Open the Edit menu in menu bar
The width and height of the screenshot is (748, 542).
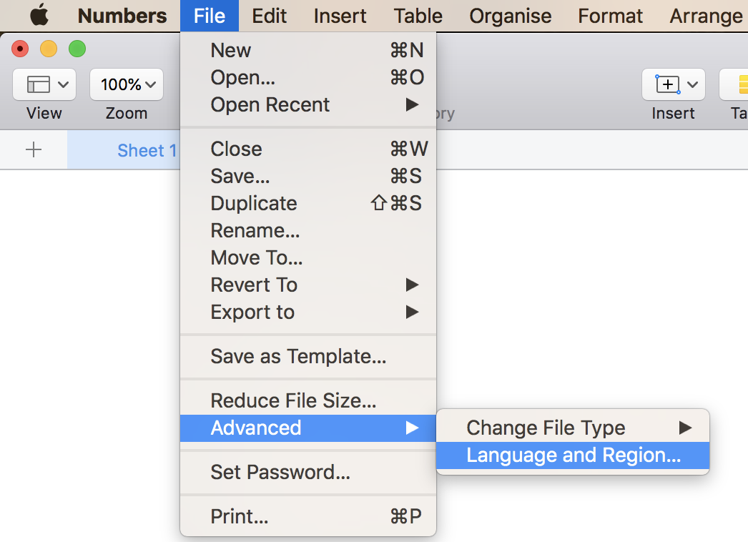tap(270, 16)
